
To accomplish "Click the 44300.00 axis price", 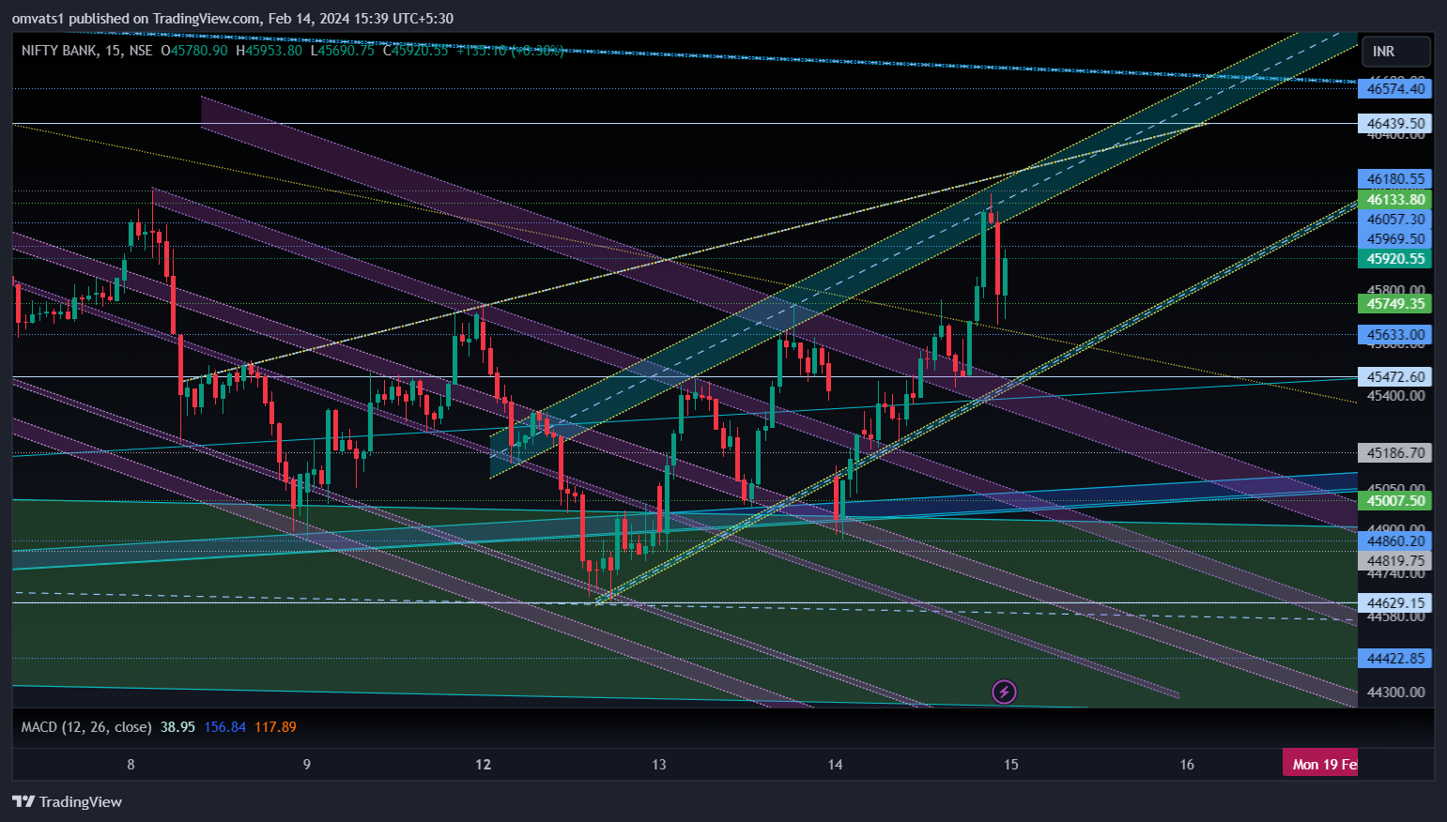I will tap(1395, 693).
